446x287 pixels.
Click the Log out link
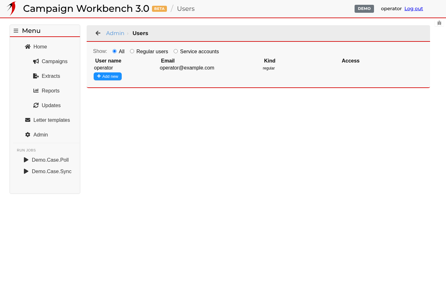pyautogui.click(x=414, y=9)
